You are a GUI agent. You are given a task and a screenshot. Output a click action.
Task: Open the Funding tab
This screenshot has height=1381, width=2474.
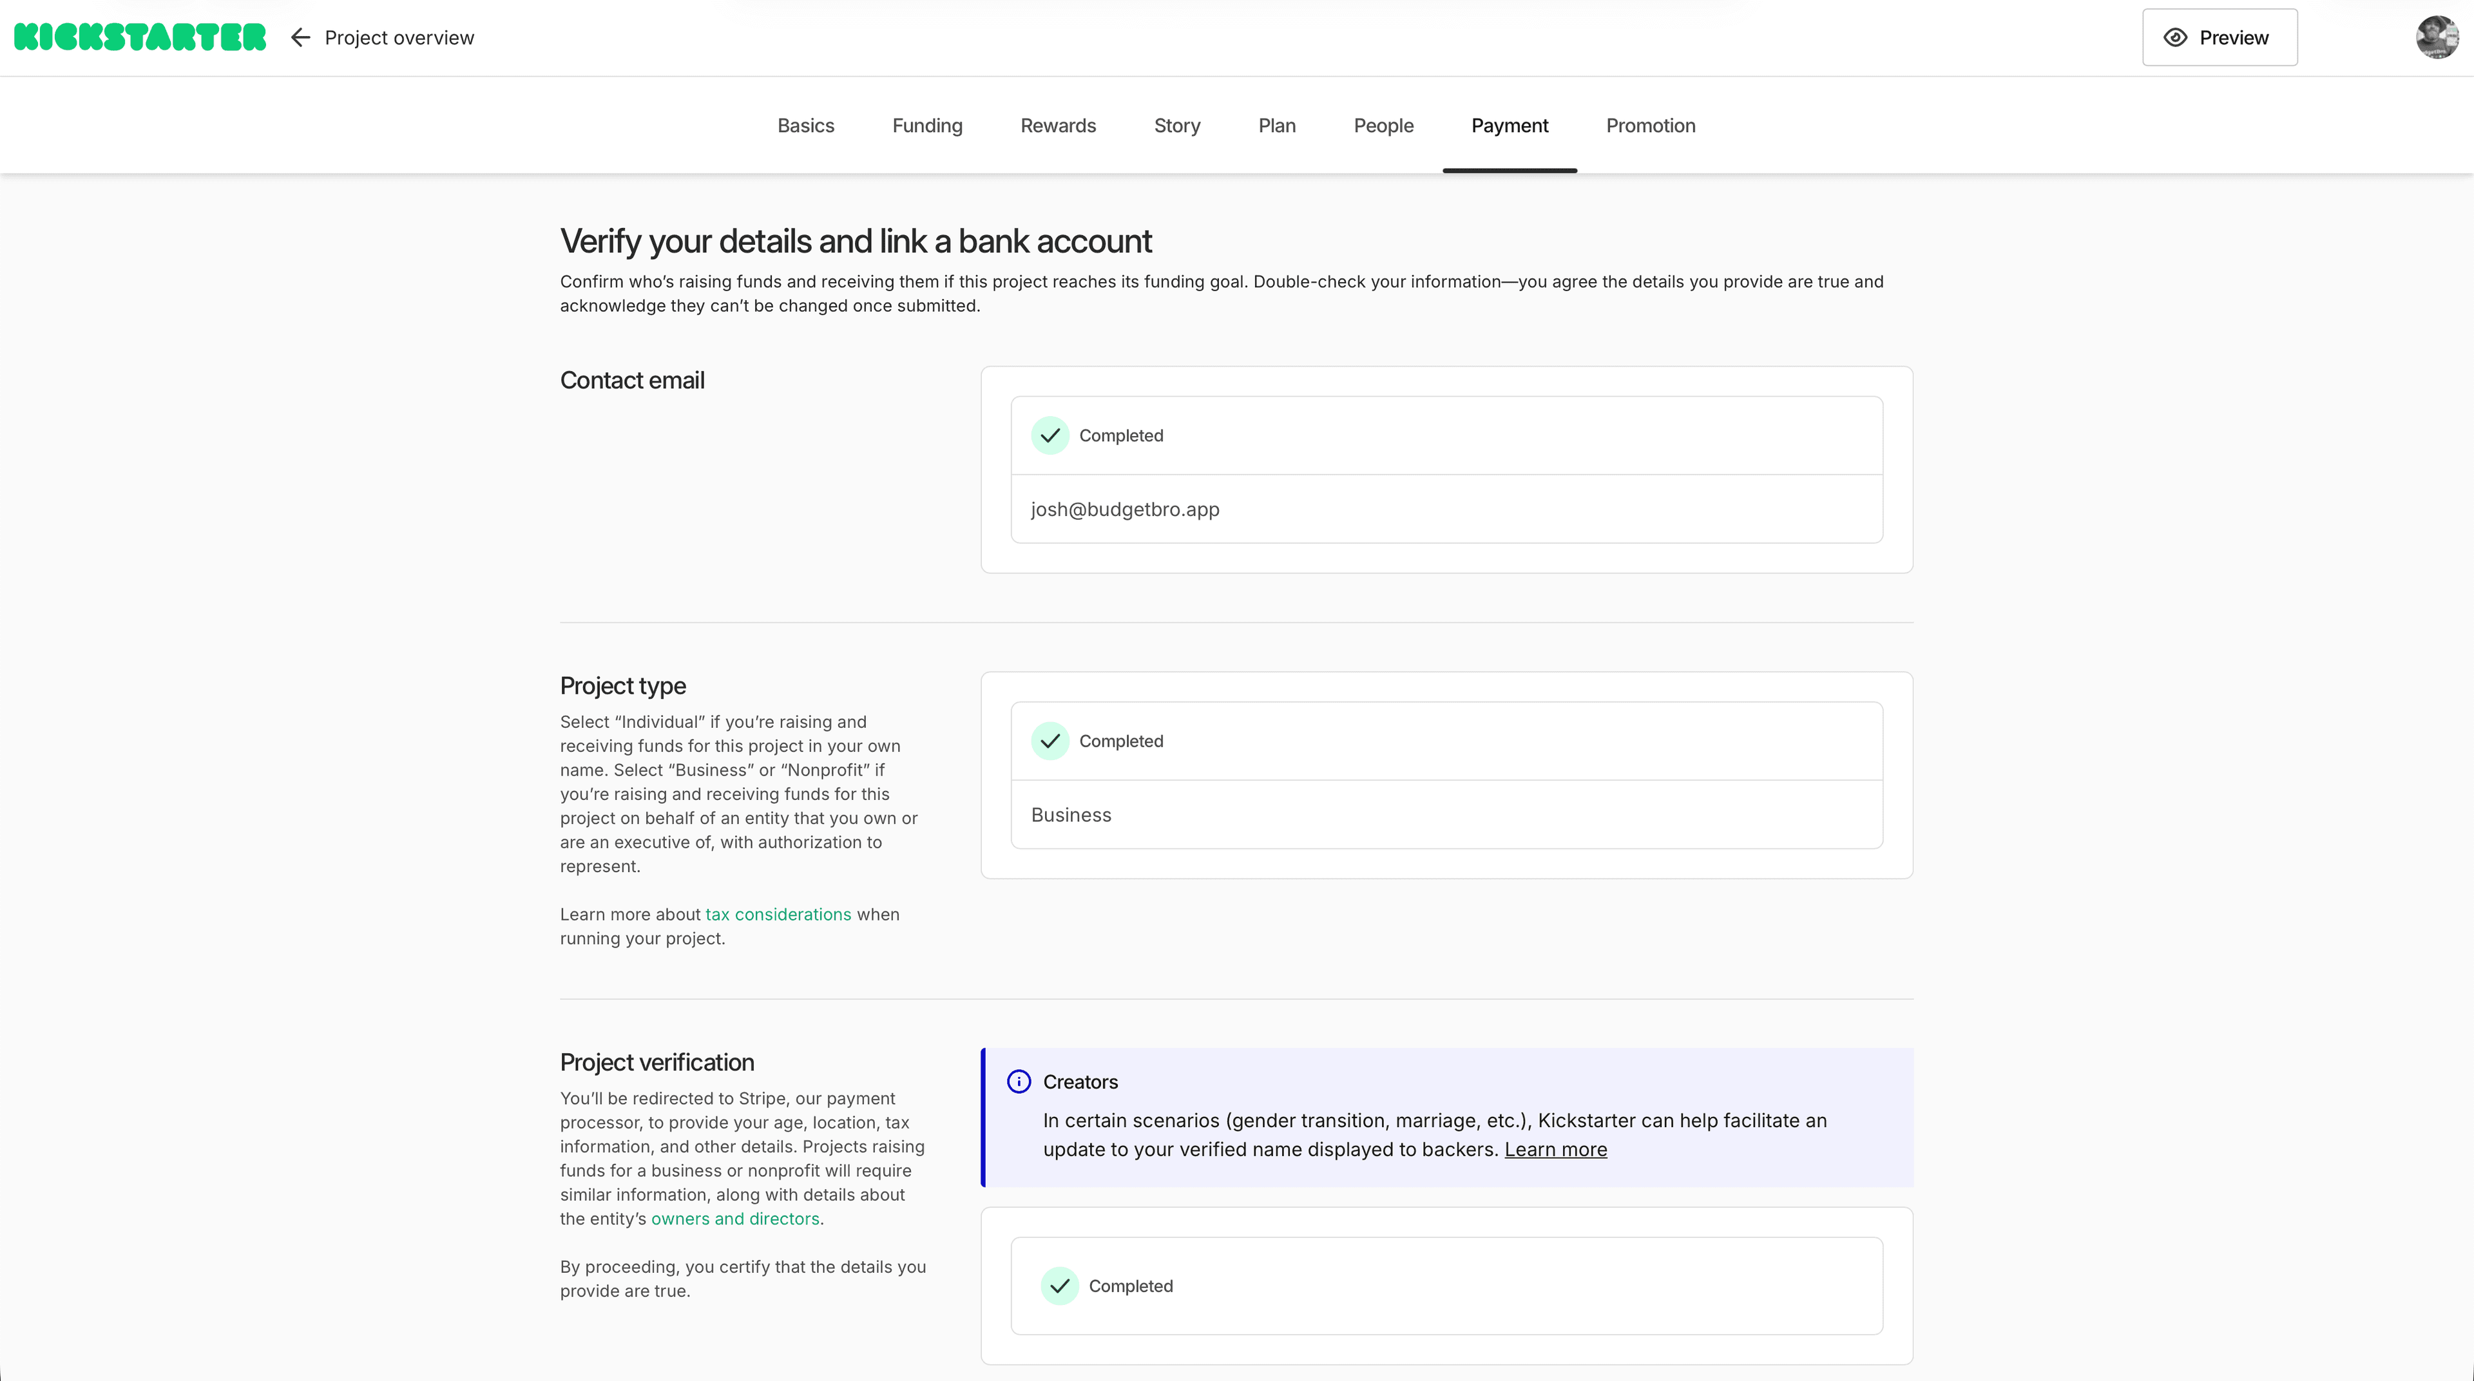tap(927, 126)
